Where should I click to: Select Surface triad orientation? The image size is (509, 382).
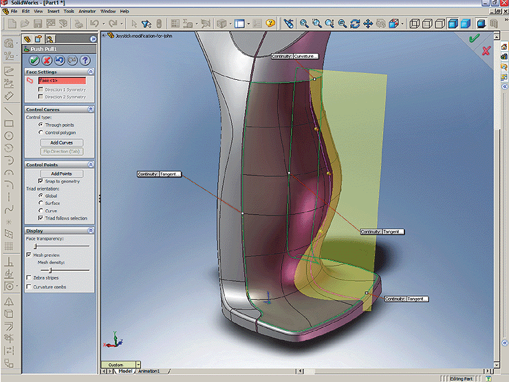tap(41, 203)
